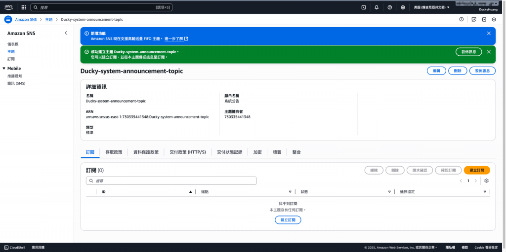Open the notifications bell
Screen dimensions: 506x252
[x=377, y=7]
